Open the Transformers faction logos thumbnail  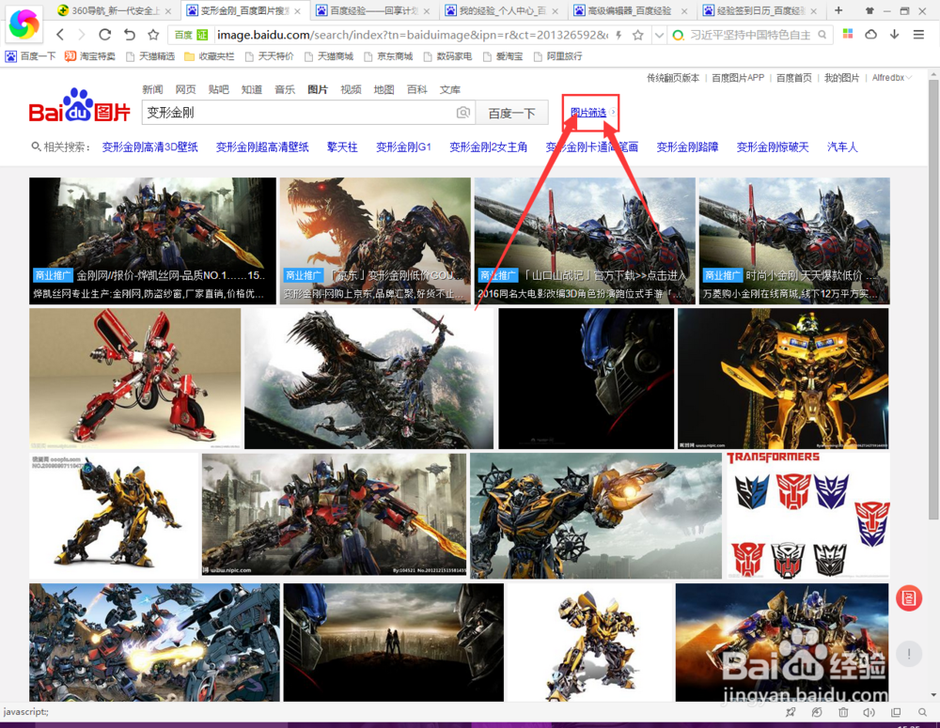click(x=808, y=516)
